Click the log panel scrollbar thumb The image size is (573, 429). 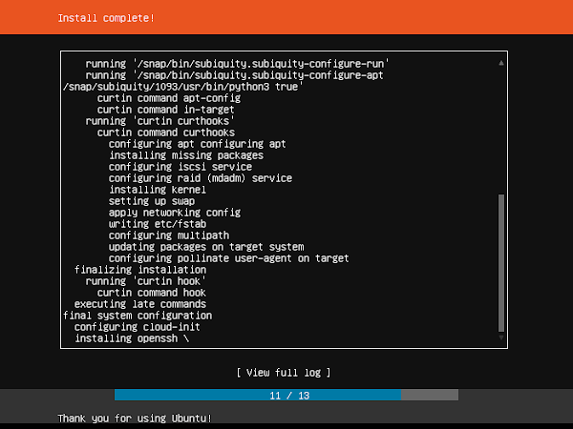coord(501,263)
